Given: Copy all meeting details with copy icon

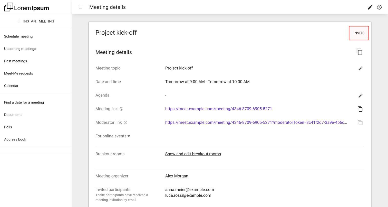Looking at the screenshot, I should (x=360, y=52).
